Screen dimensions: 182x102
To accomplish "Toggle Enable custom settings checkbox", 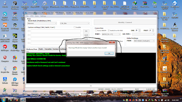I will pos(75,27).
